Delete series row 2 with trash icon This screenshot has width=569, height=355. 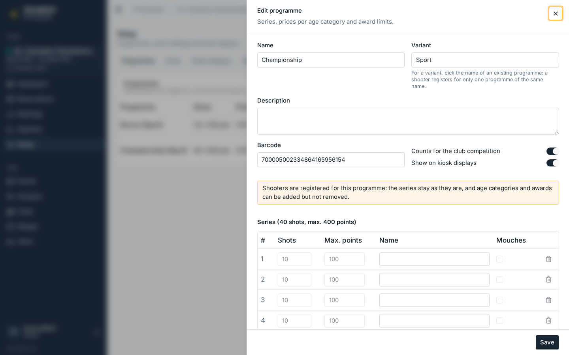pos(548,280)
